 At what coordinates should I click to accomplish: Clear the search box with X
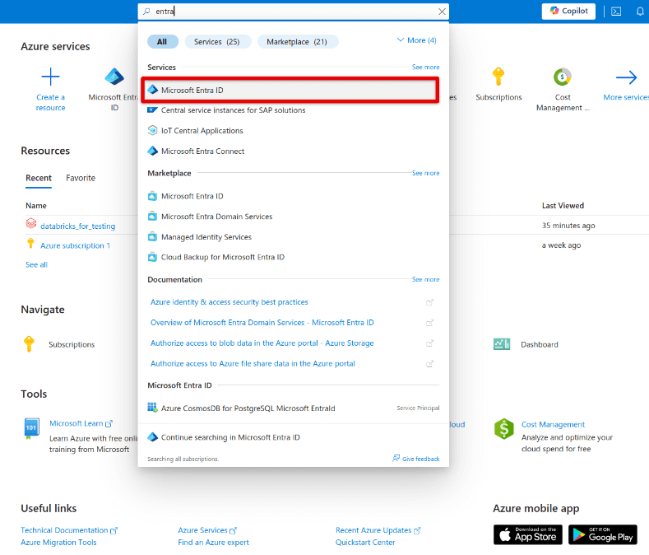(442, 12)
